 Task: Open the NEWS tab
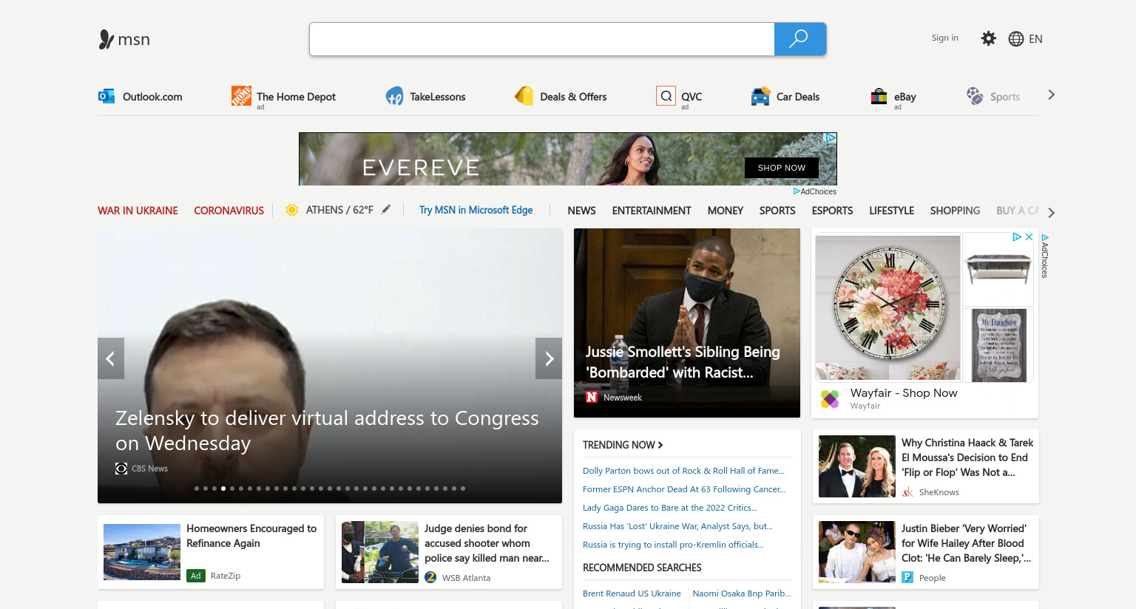pyautogui.click(x=581, y=211)
